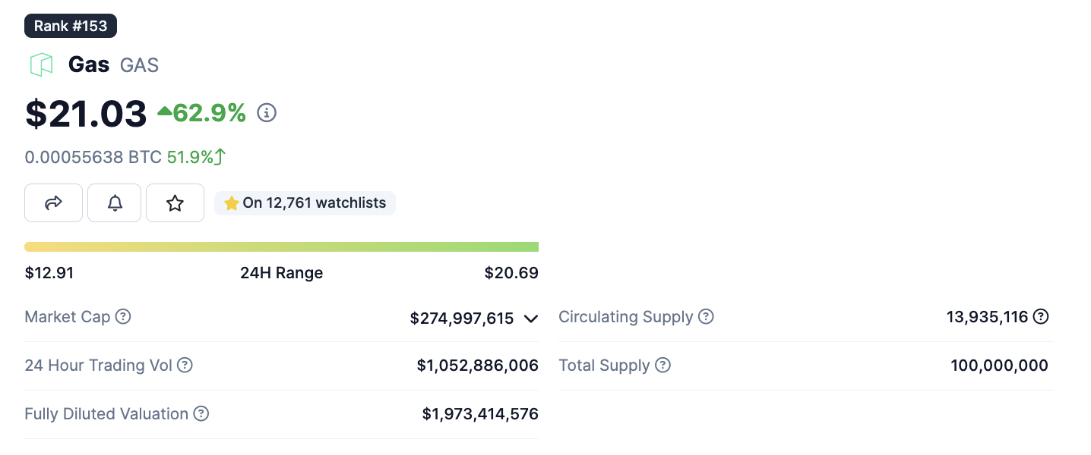This screenshot has height=455, width=1091.
Task: Toggle BTC price direction arrow
Action: [x=220, y=157]
